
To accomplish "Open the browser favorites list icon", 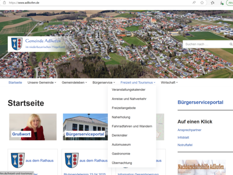I will click(213, 3).
